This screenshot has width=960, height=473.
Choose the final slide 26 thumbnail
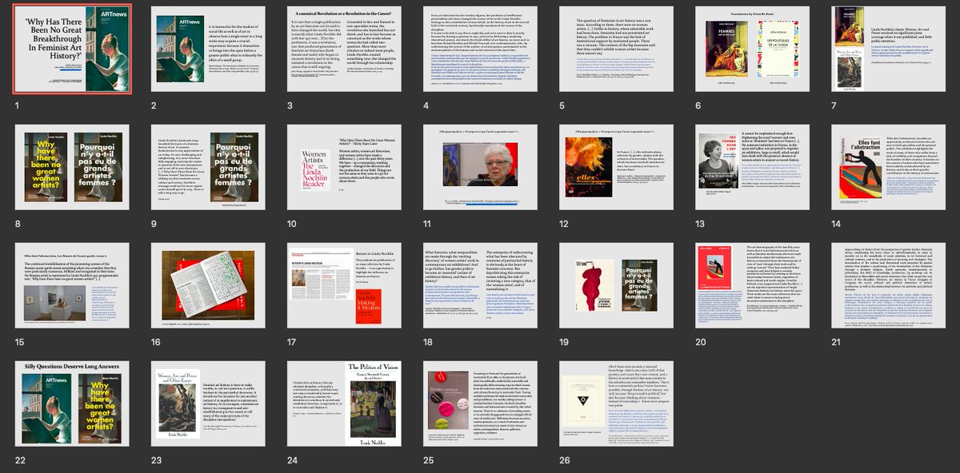click(616, 403)
